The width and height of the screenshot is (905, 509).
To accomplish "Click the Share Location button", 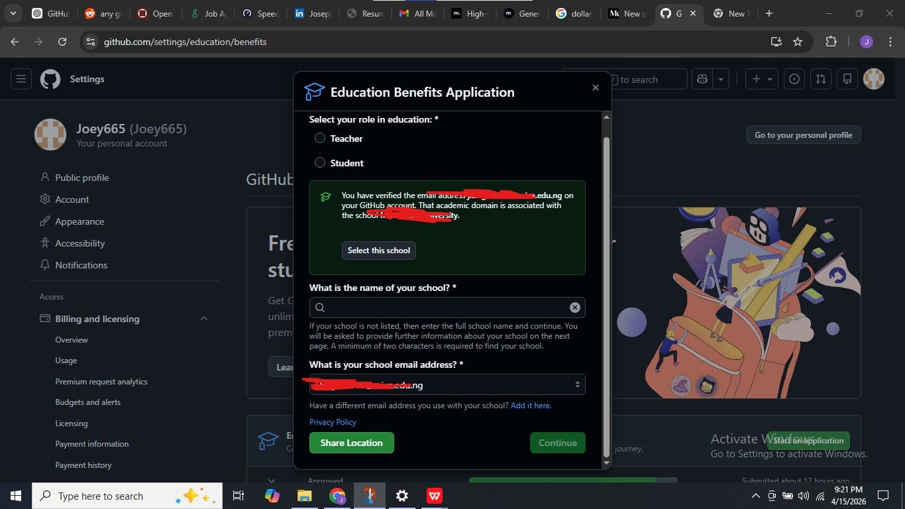I will point(352,443).
